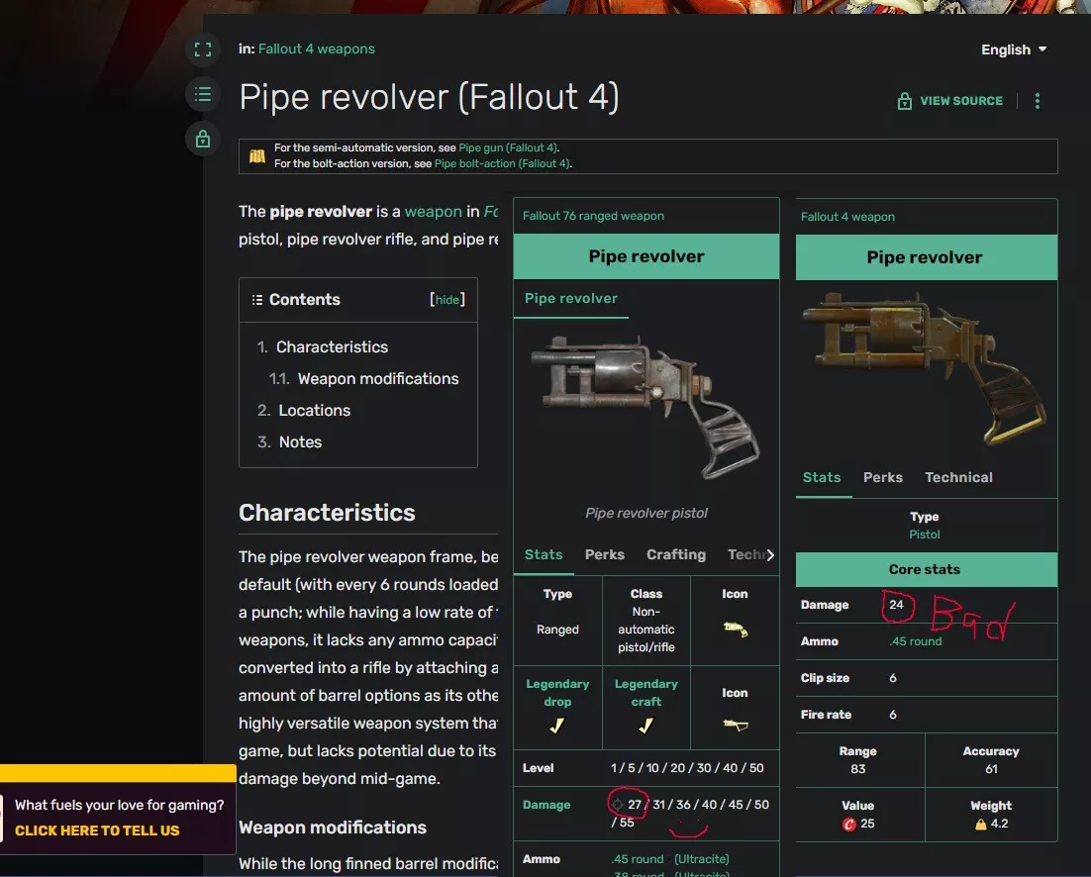Viewport: 1091px width, 877px height.
Task: Open the English language dropdown
Action: pos(1014,49)
